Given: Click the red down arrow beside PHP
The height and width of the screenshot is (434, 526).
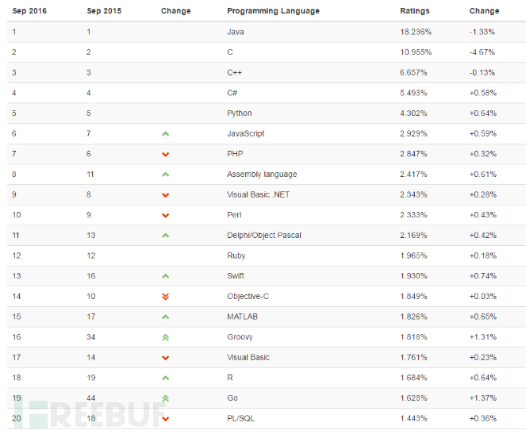Looking at the screenshot, I should (x=165, y=154).
